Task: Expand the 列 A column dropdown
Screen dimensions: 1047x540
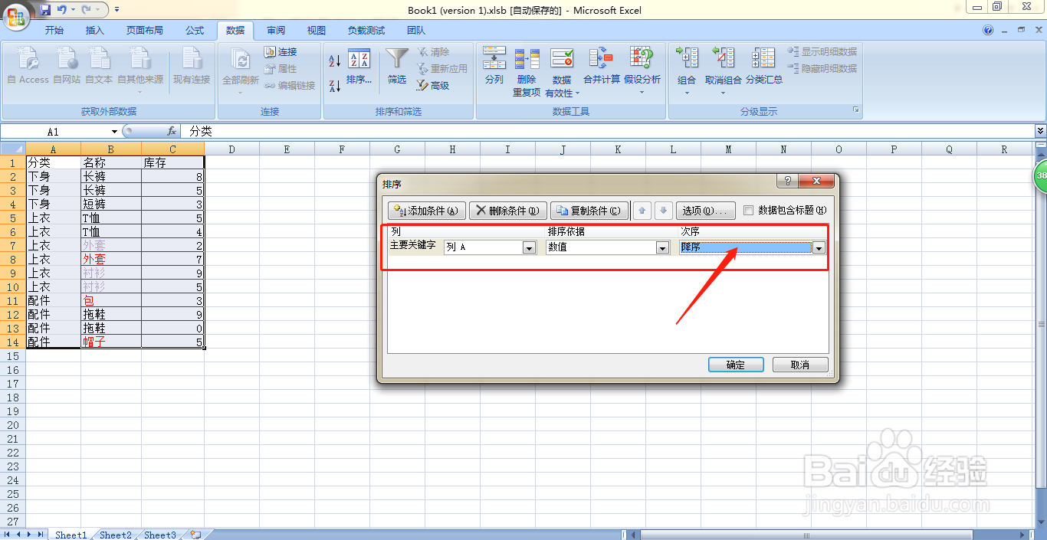Action: (529, 247)
